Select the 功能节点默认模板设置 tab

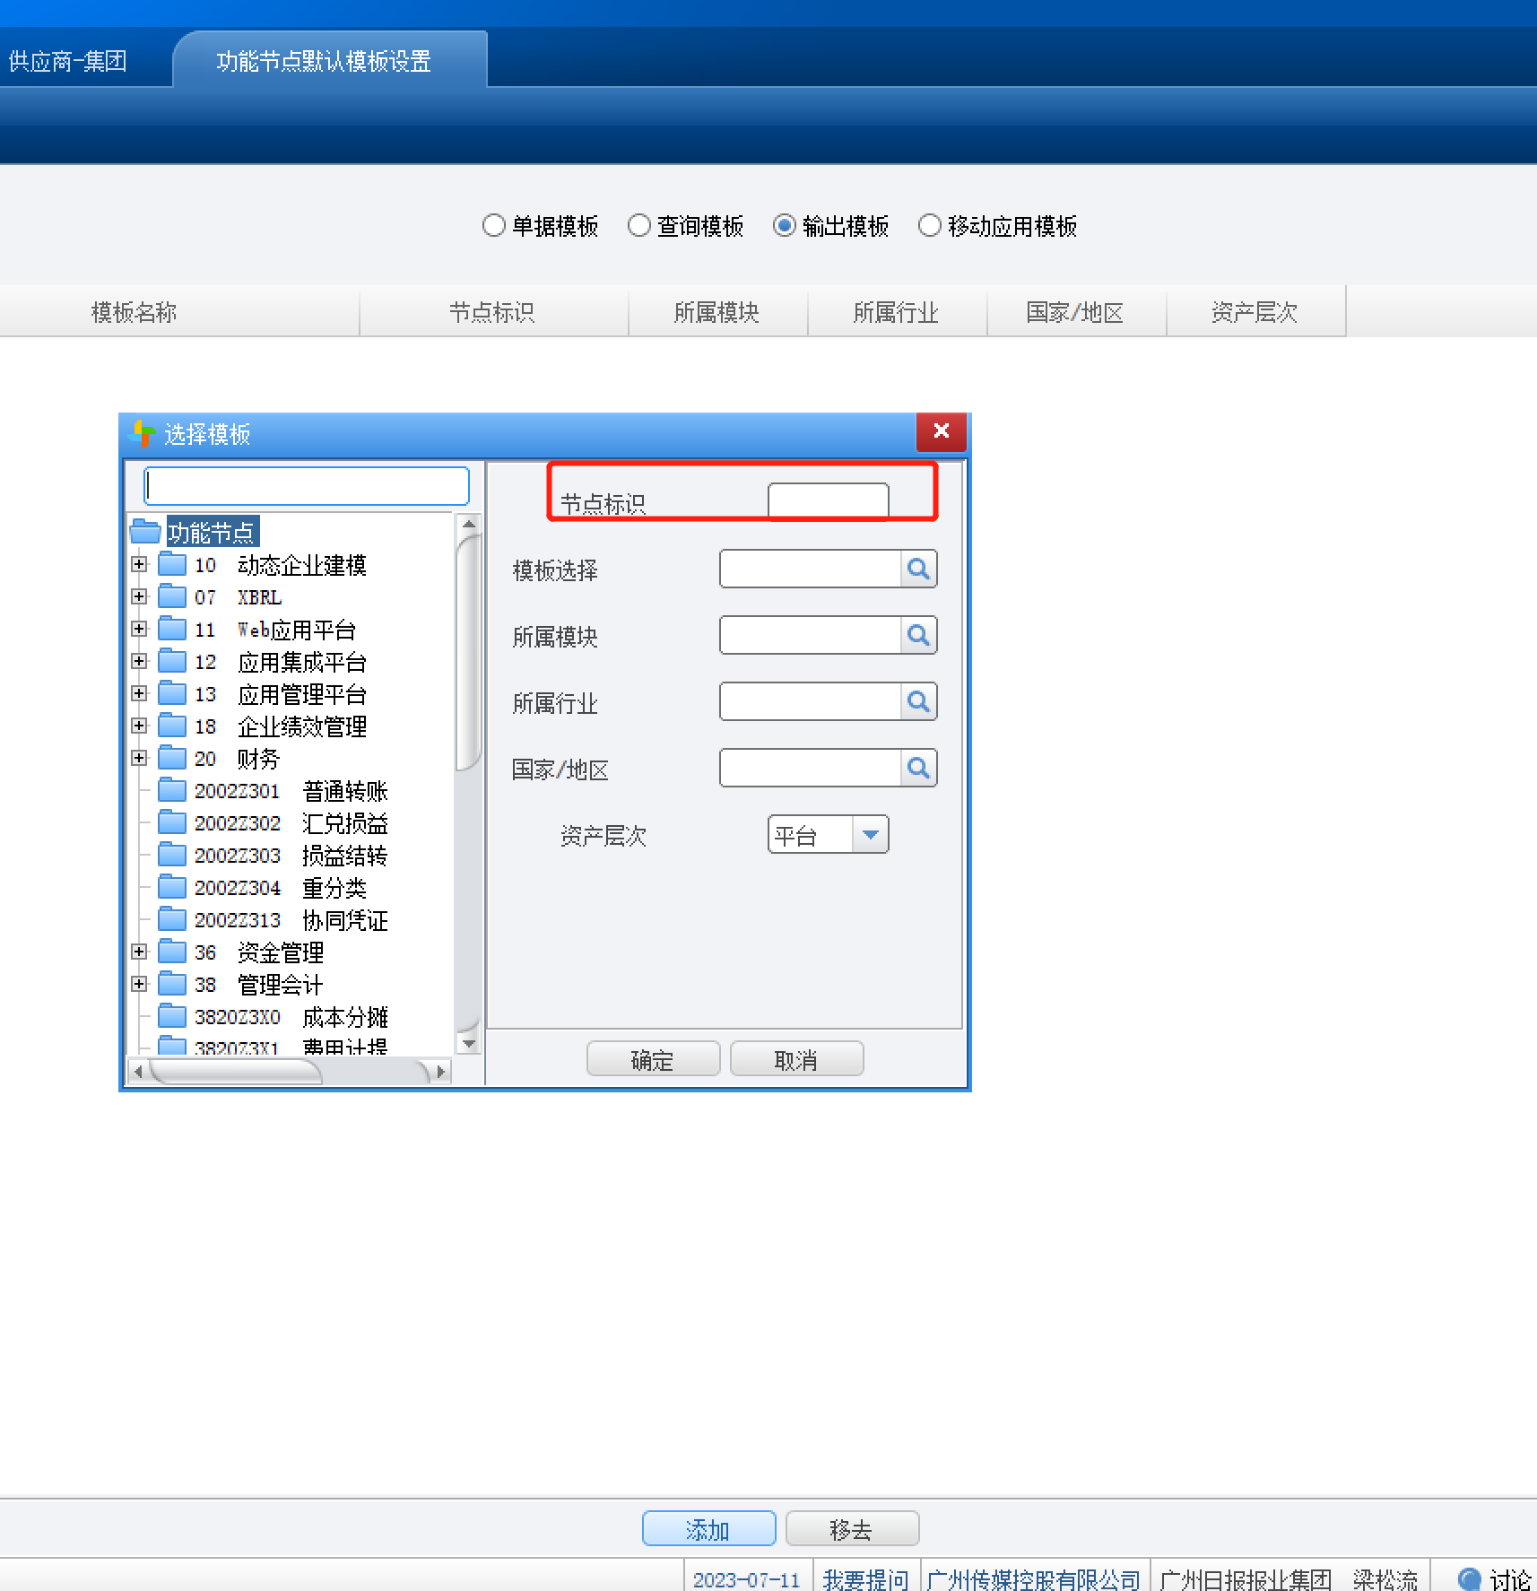[x=324, y=60]
